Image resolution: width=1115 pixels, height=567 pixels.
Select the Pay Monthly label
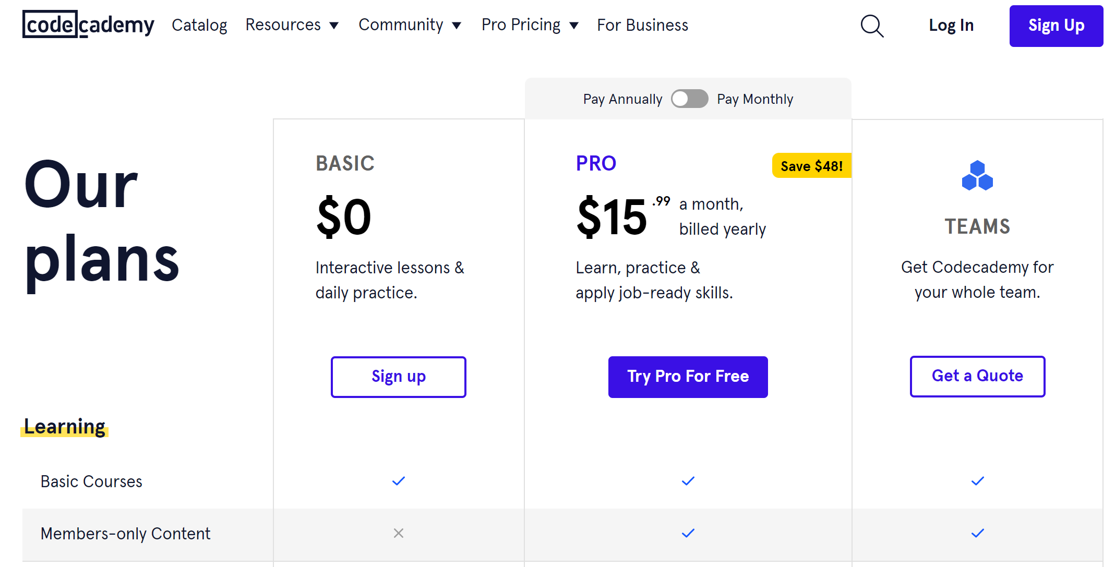coord(755,99)
